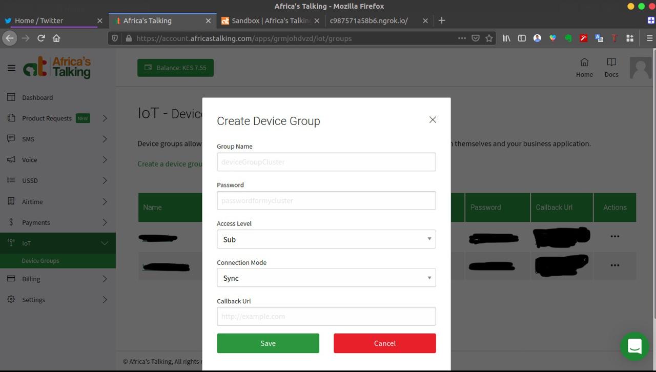Click the Firefox home button
The width and height of the screenshot is (656, 372).
(x=56, y=38)
